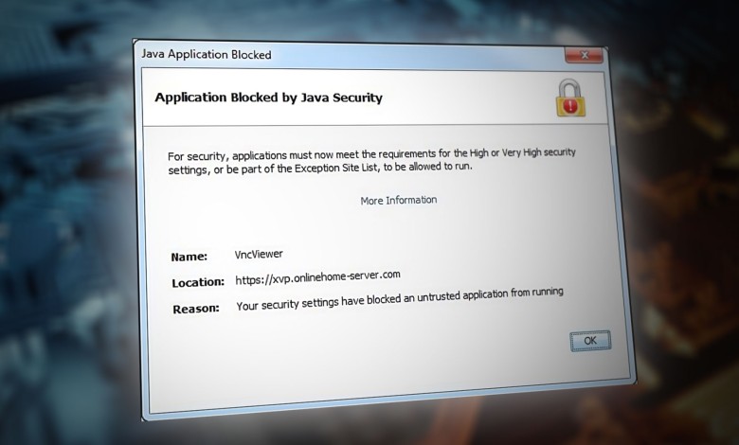Click the 'Reason:' label

[196, 309]
